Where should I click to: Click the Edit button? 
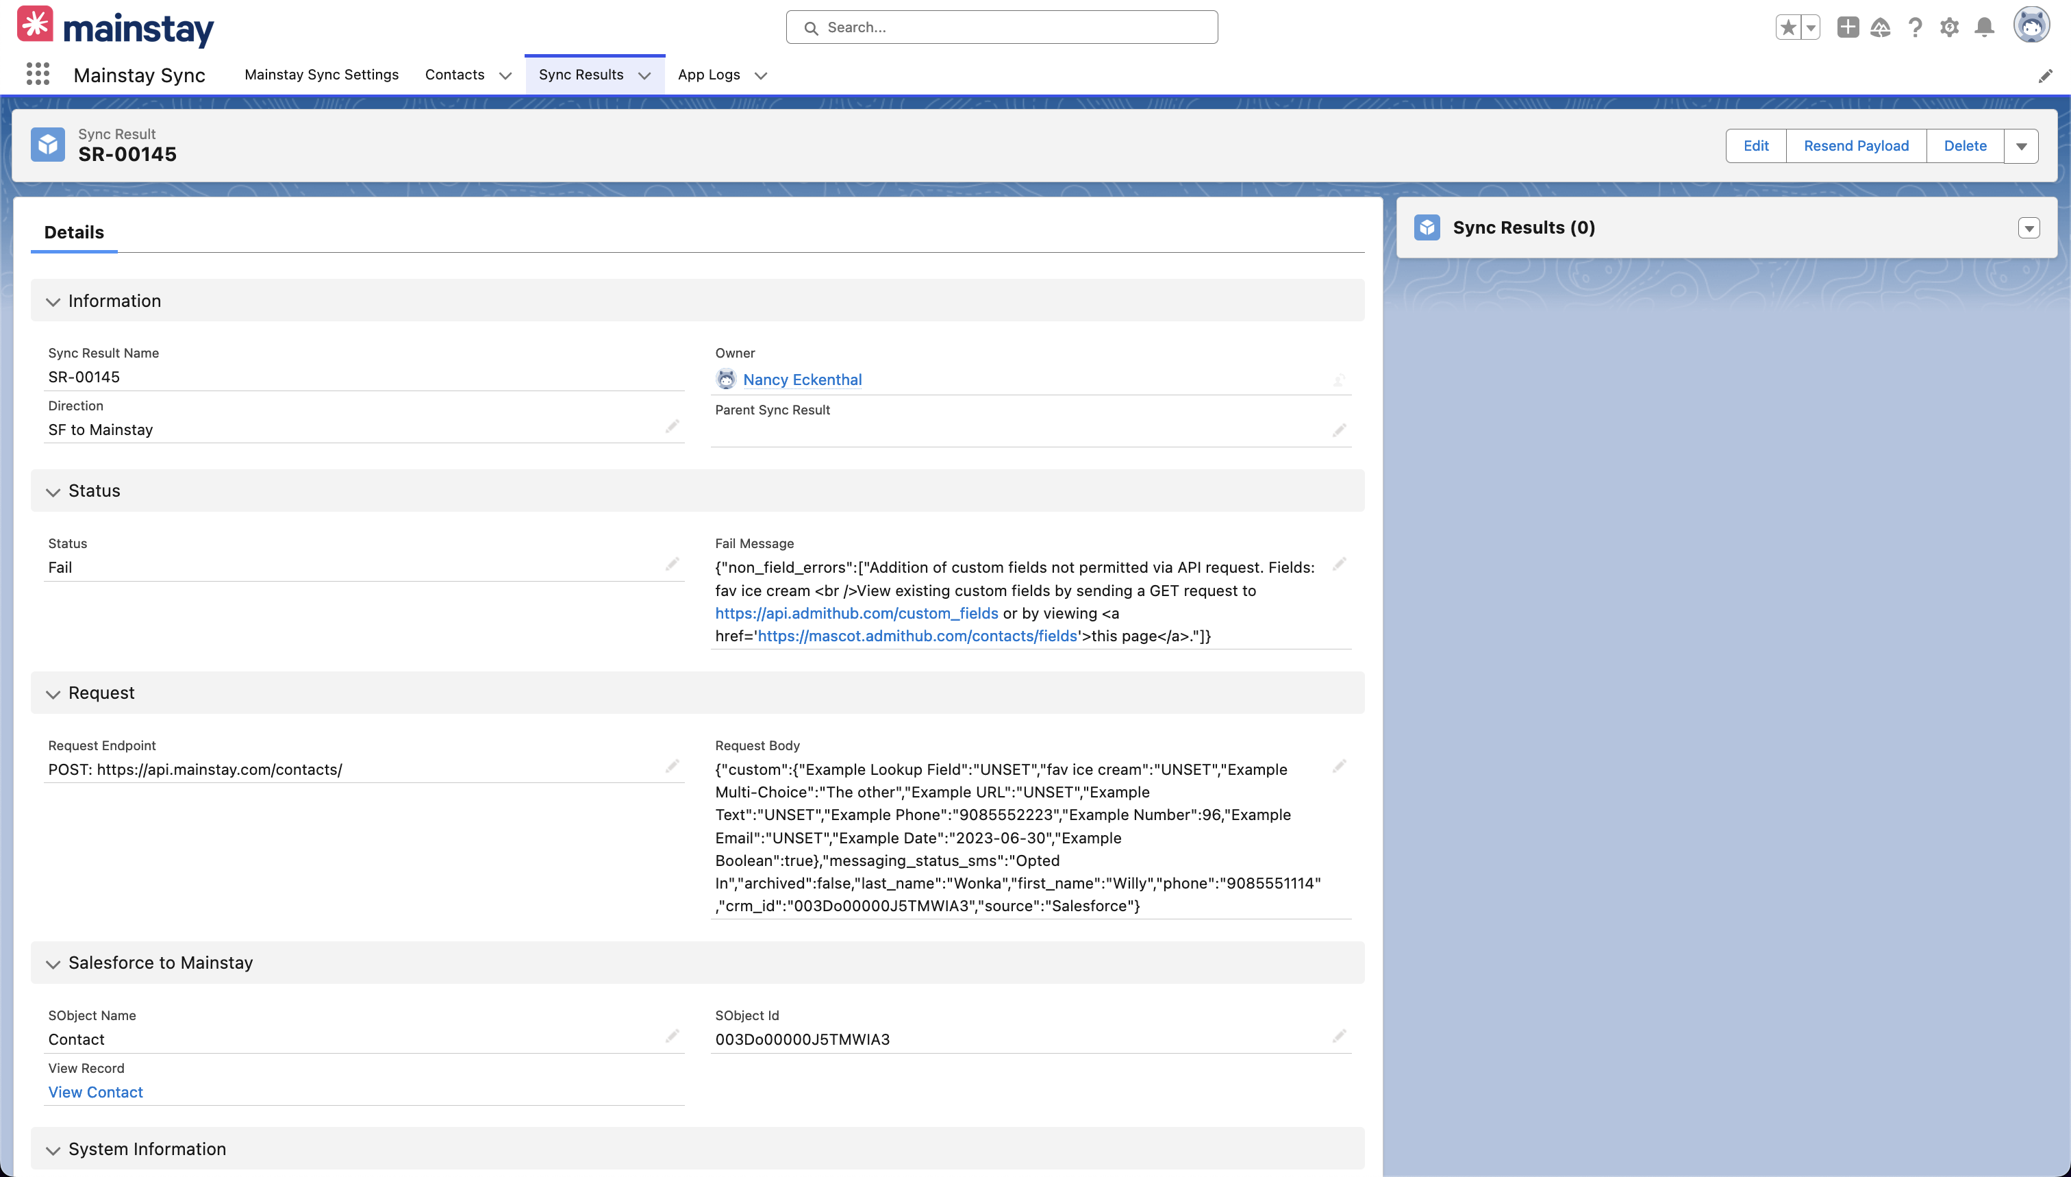1756,145
